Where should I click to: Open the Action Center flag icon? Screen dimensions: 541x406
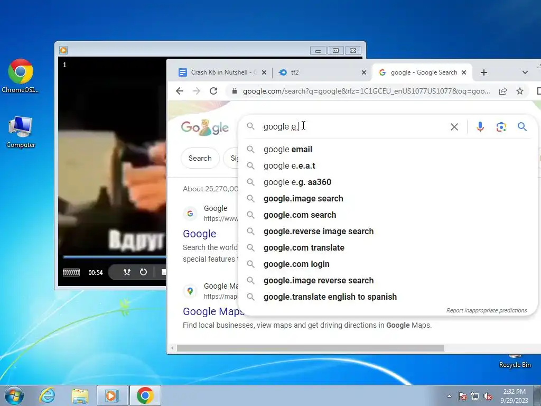point(462,396)
